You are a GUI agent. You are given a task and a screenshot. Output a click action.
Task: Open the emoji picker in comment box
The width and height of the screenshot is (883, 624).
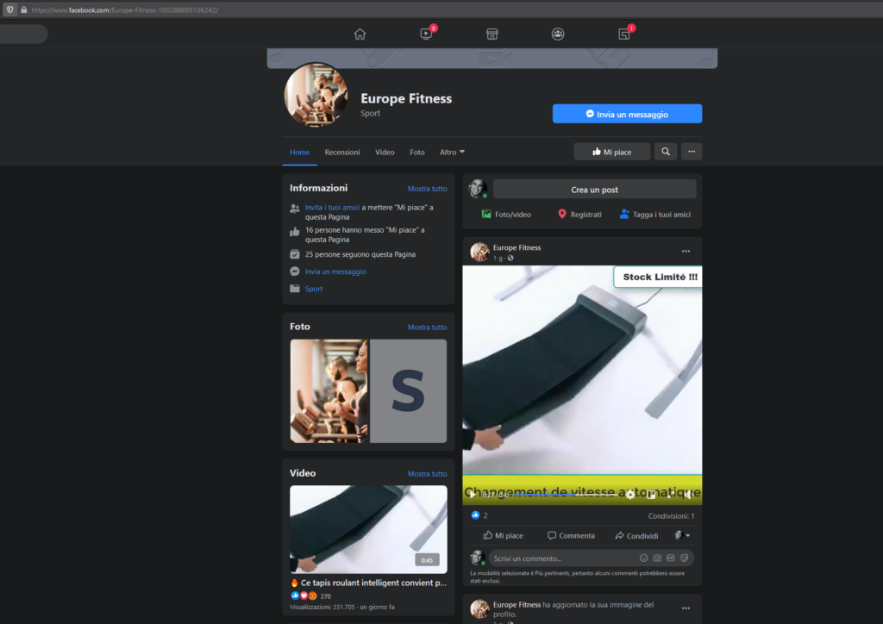643,558
